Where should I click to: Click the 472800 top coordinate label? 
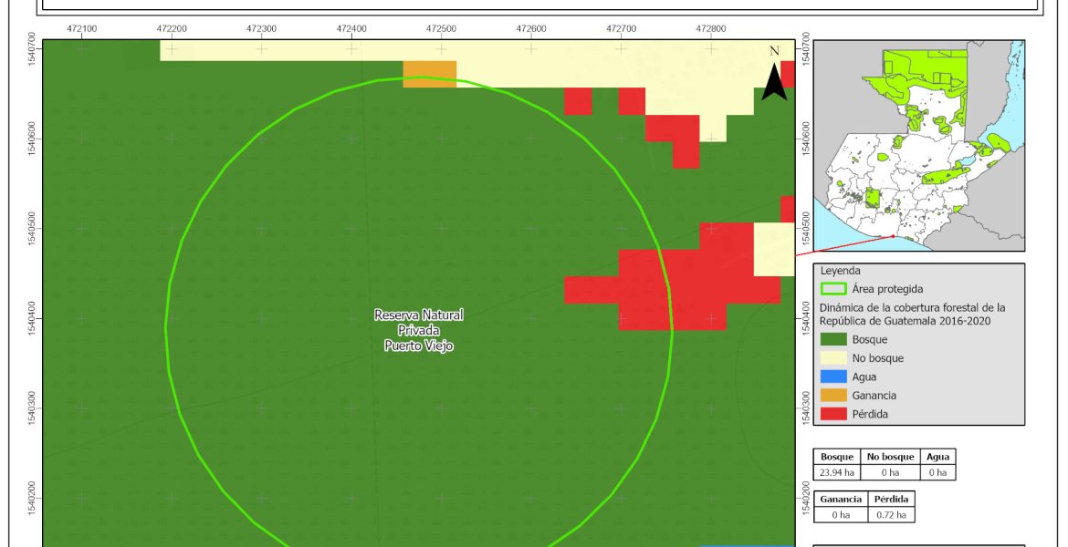pyautogui.click(x=710, y=29)
